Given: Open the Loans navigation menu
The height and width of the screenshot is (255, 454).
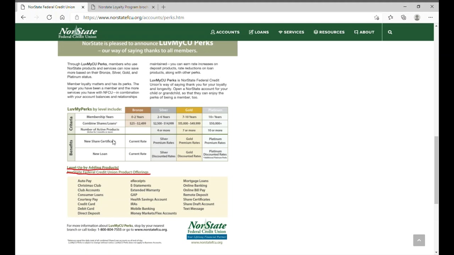Looking at the screenshot, I should point(259,32).
